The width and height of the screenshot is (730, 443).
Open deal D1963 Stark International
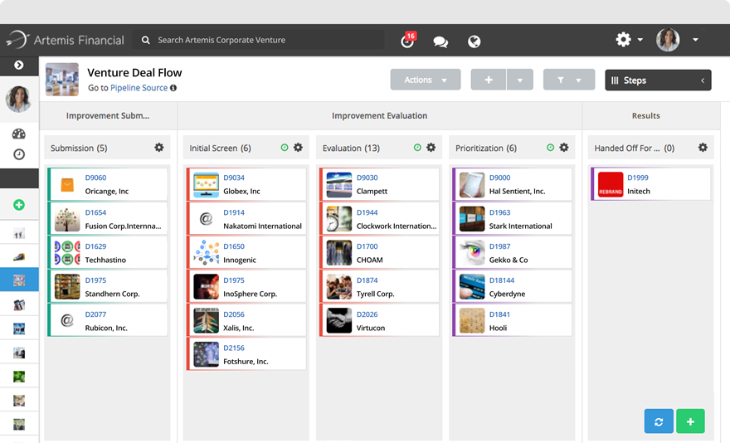click(512, 219)
